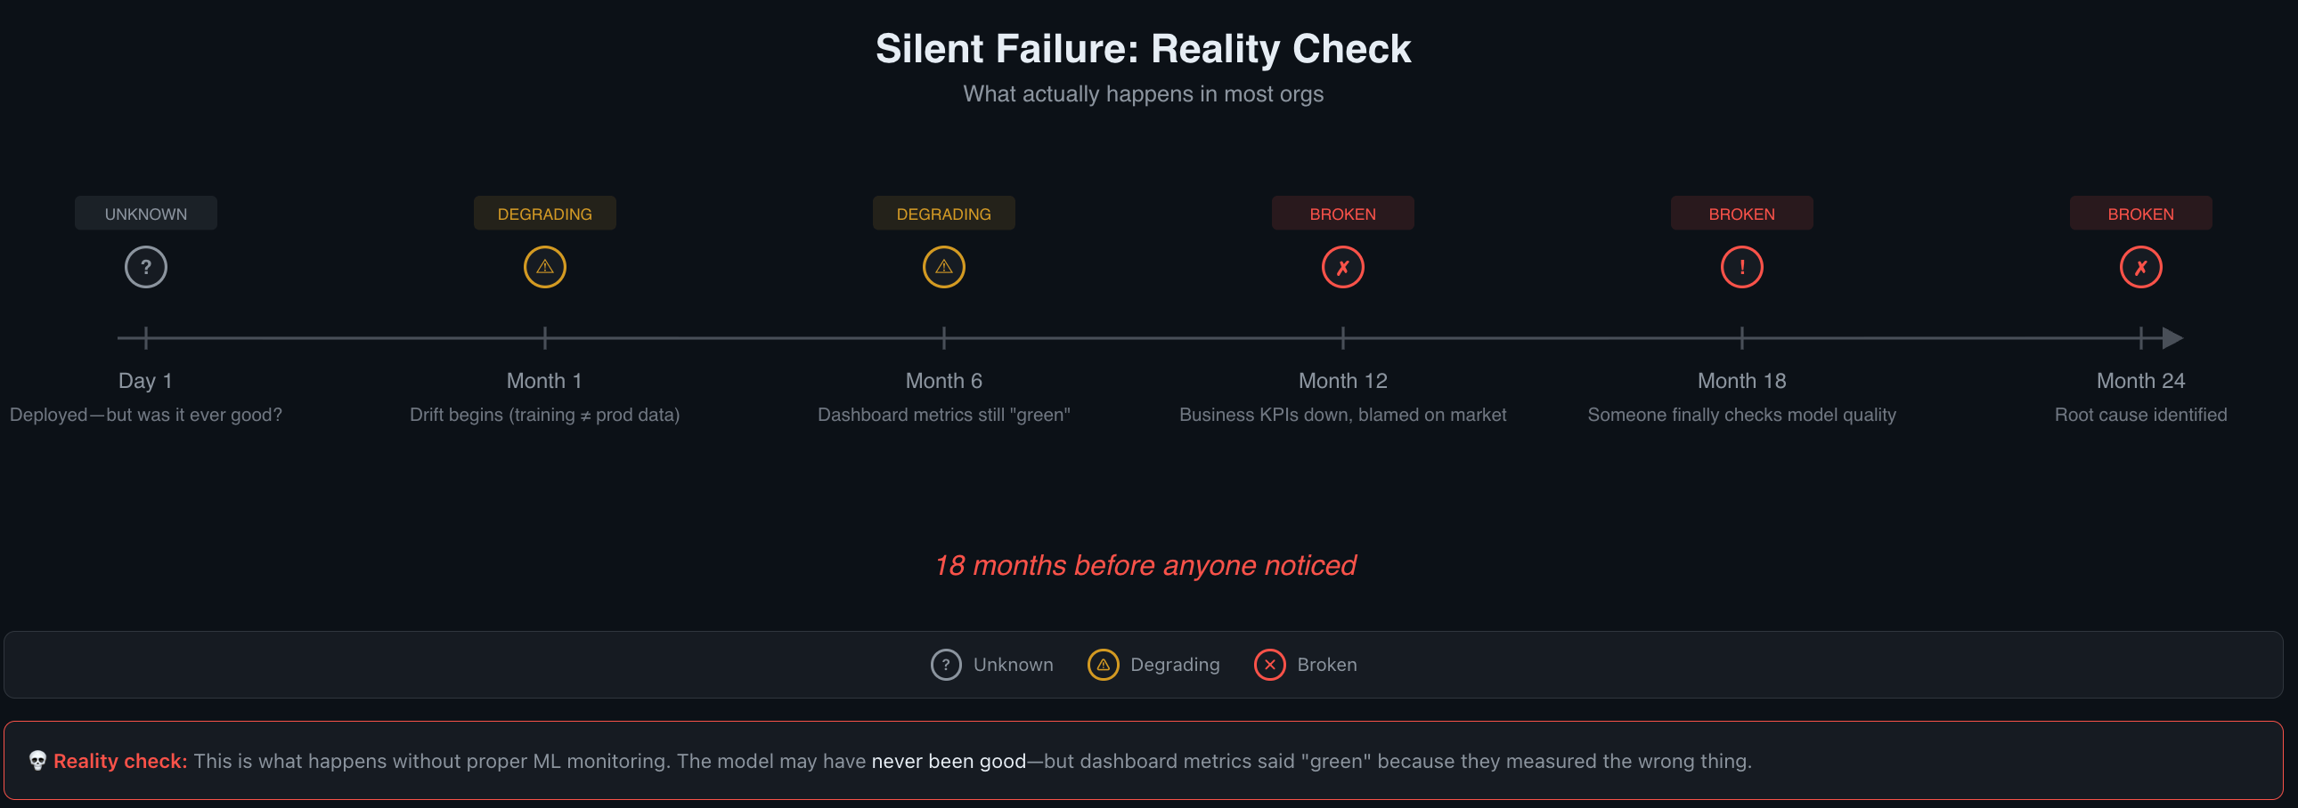Viewport: 2298px width, 808px height.
Task: Click the 'Root cause identified' caption
Action: point(2140,415)
